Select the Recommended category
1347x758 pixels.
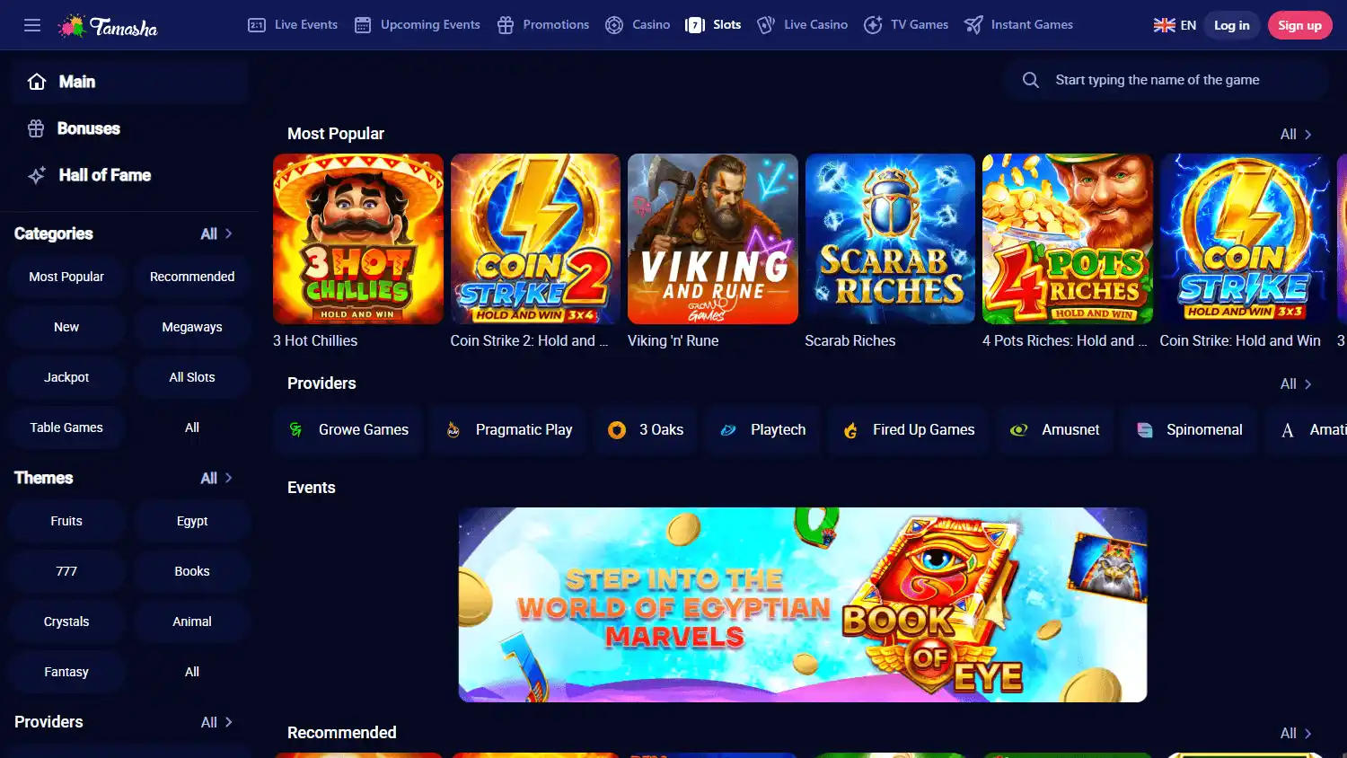pos(192,277)
